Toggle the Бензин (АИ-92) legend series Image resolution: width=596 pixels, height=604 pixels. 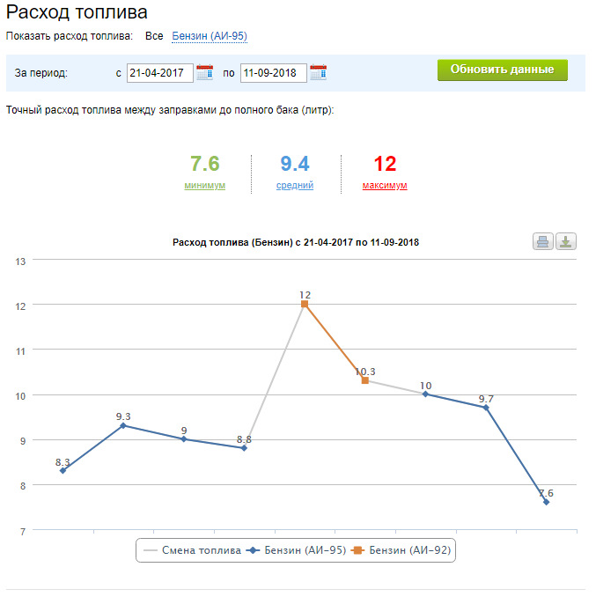coord(404,550)
